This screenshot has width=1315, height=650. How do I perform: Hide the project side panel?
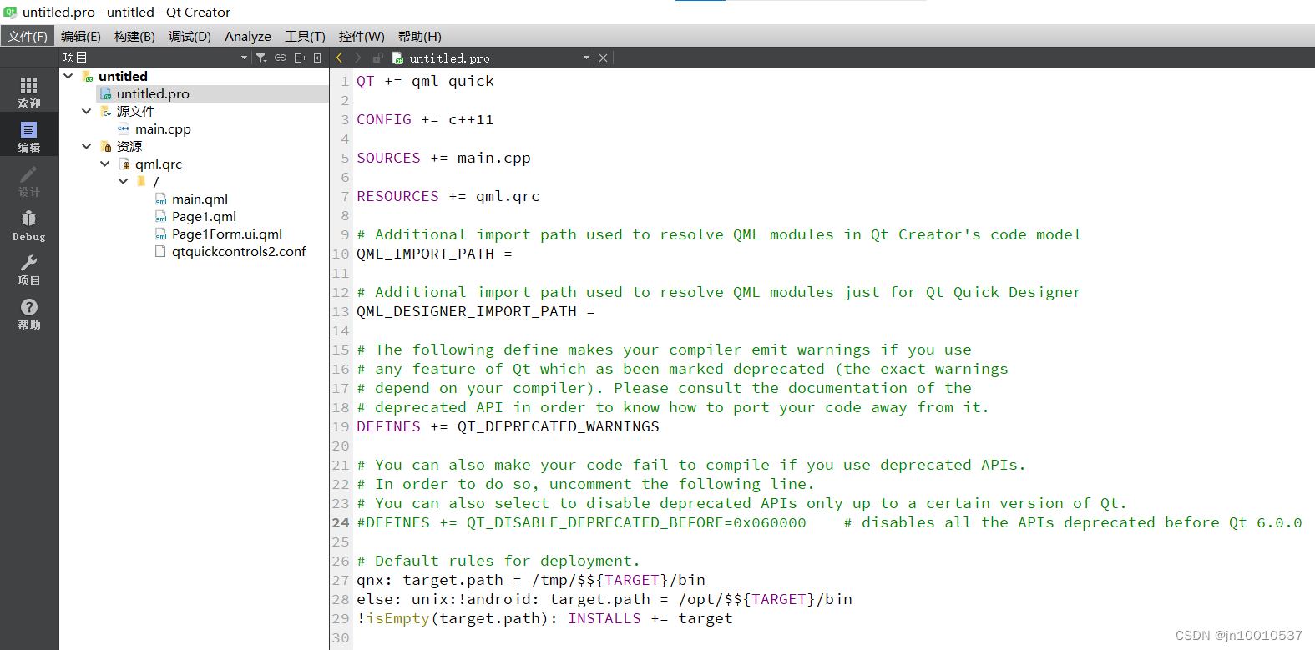pyautogui.click(x=318, y=58)
